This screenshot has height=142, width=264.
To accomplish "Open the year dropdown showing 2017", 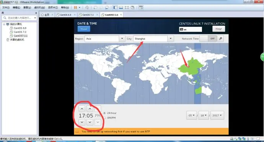I will pos(217,115).
